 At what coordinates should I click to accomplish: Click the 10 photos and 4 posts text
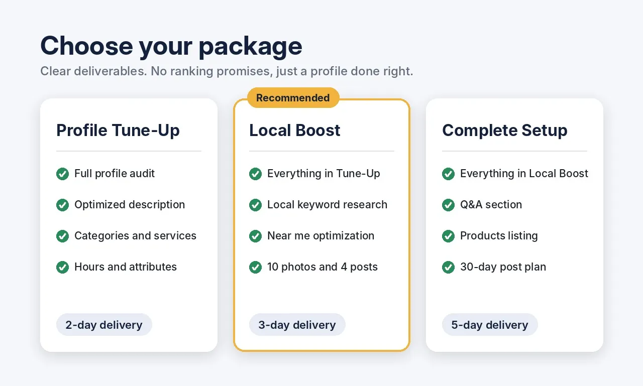[x=323, y=267]
